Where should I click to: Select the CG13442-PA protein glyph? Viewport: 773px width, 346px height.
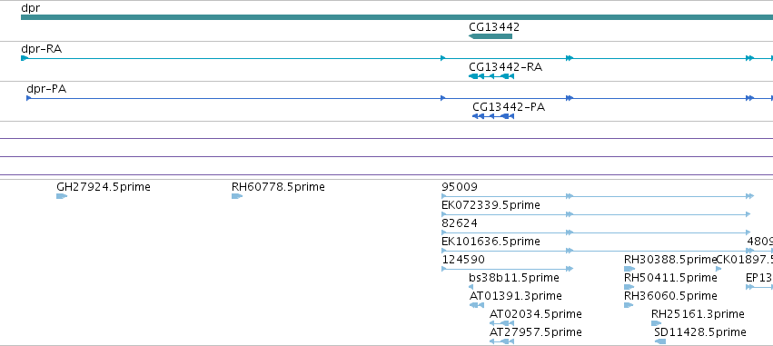pos(493,116)
